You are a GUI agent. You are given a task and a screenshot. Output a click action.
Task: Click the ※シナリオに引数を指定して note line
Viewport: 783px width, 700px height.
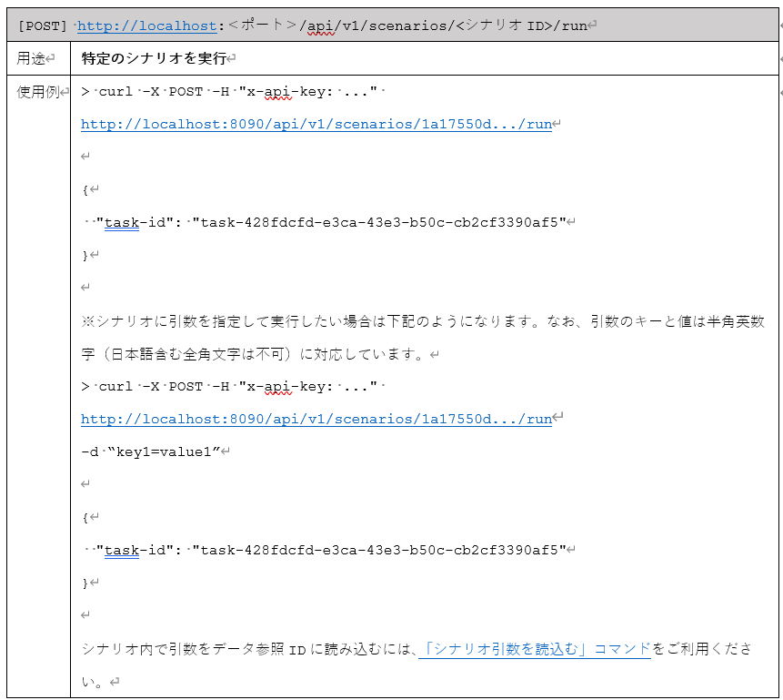pyautogui.click(x=423, y=321)
